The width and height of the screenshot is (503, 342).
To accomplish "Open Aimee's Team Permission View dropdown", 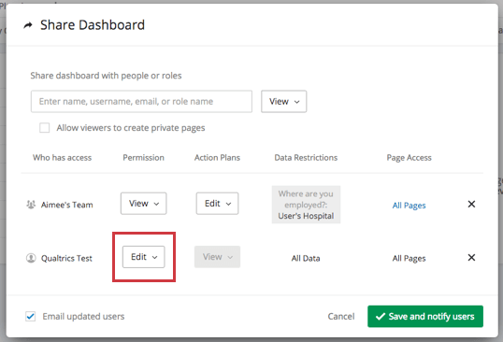I will pos(143,204).
